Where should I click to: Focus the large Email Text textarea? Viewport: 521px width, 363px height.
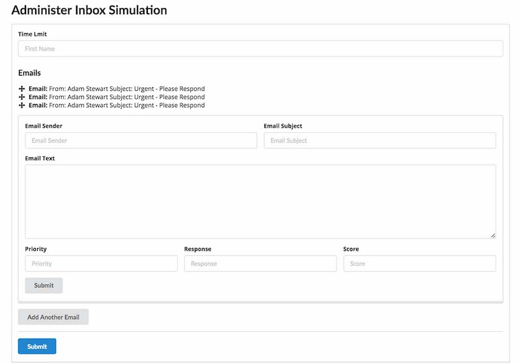pyautogui.click(x=260, y=202)
